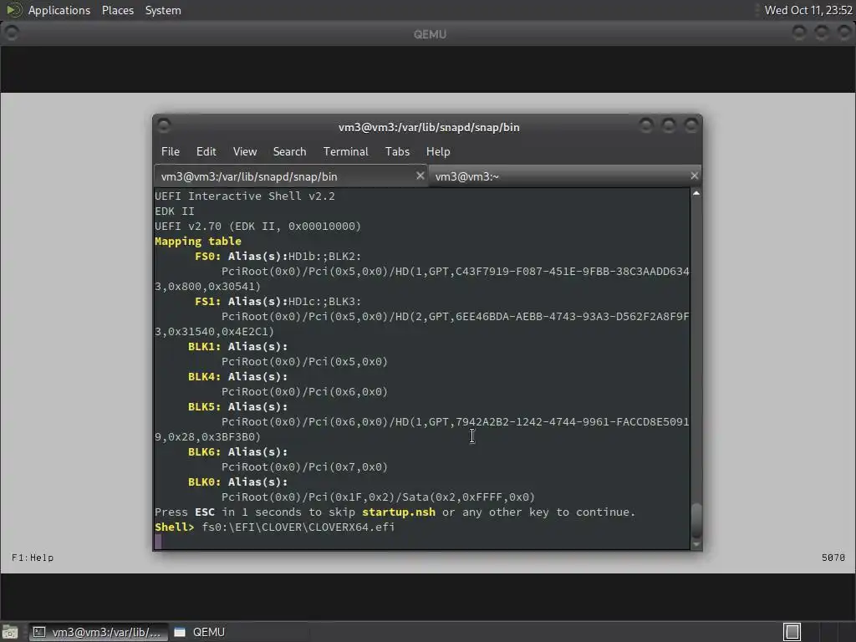Open the terminal View menu
856x642 pixels.
point(245,152)
